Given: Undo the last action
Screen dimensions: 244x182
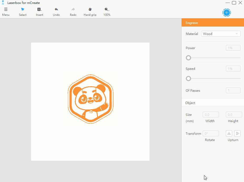Looking at the screenshot, I should [56, 12].
